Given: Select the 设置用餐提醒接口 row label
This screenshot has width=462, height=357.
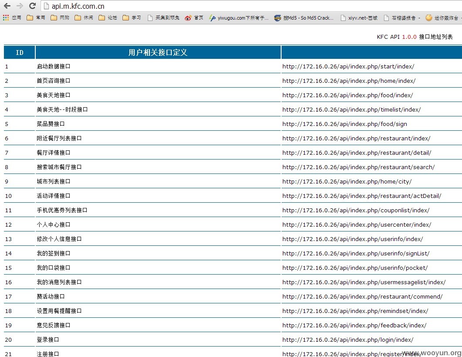Looking at the screenshot, I should 59,311.
